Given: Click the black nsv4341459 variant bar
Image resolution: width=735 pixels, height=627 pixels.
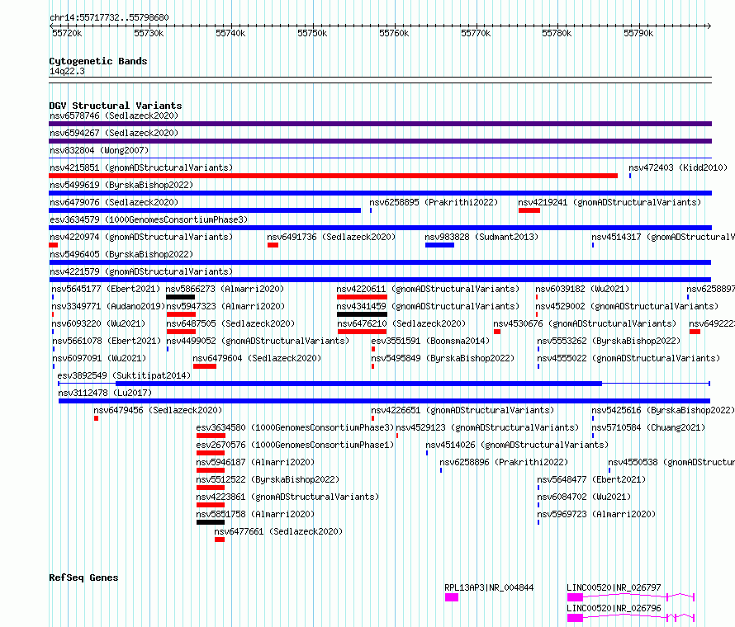Looking at the screenshot, I should tap(362, 314).
